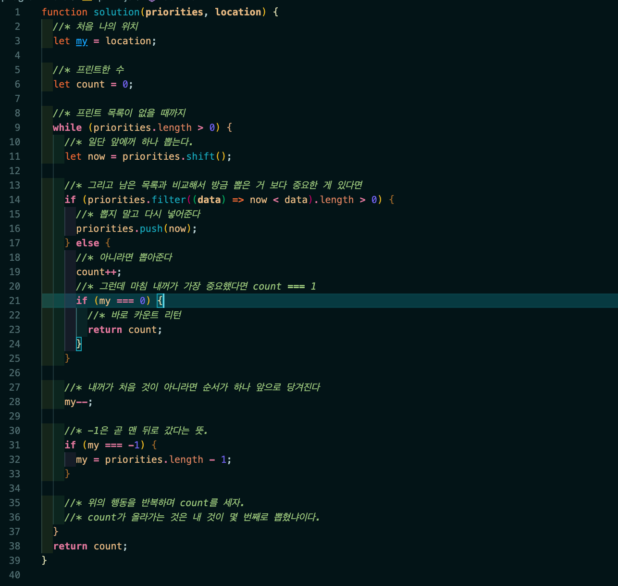Click the 'location' parameter in function signature
Viewport: 618px width, 586px height.
point(238,12)
